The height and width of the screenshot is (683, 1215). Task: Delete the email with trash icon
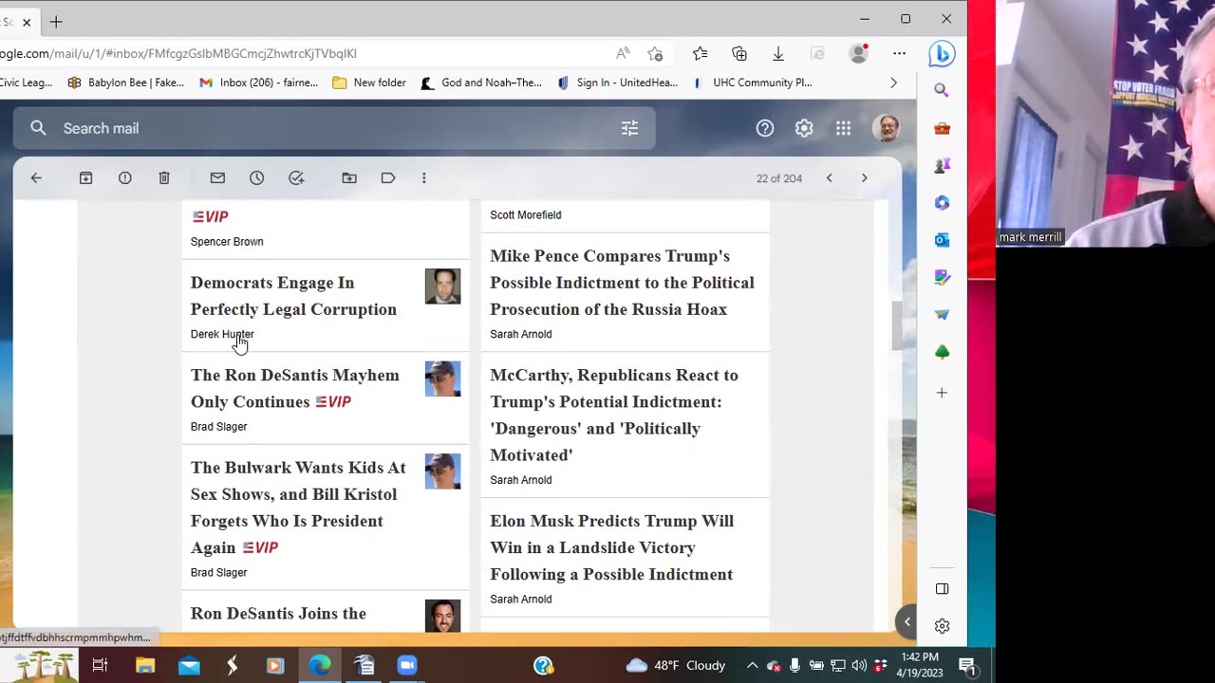pyautogui.click(x=164, y=177)
